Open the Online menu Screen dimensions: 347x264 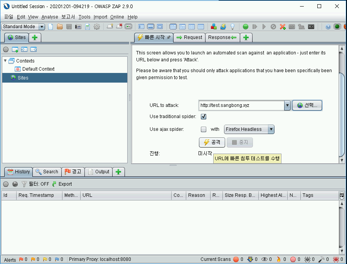(117, 17)
